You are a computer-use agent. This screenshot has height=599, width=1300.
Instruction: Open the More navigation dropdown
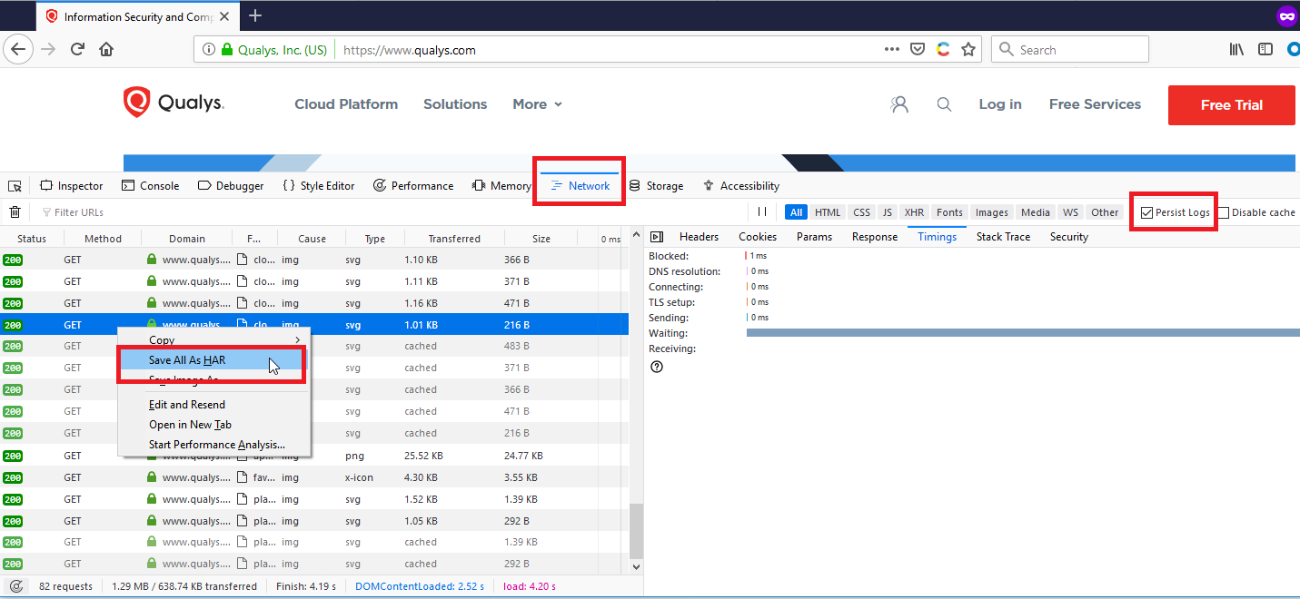click(x=537, y=103)
